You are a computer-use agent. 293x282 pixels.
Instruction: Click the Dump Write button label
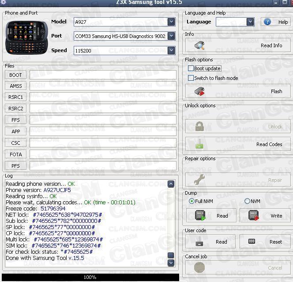point(276,216)
